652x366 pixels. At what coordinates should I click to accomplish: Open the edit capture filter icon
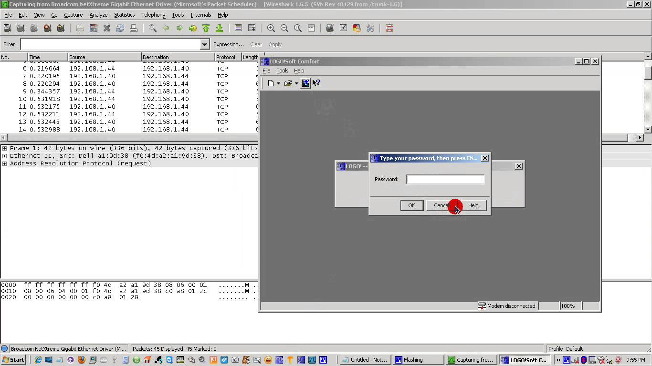[x=330, y=28]
